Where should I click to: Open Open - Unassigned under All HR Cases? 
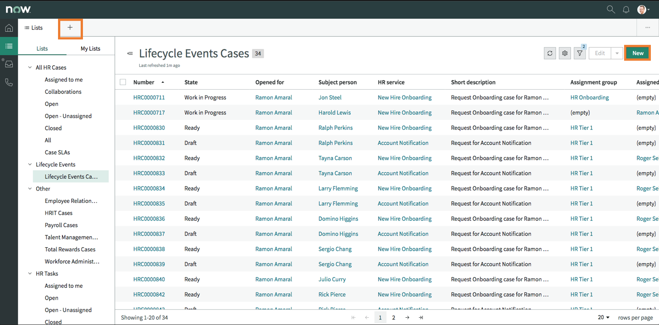[68, 116]
